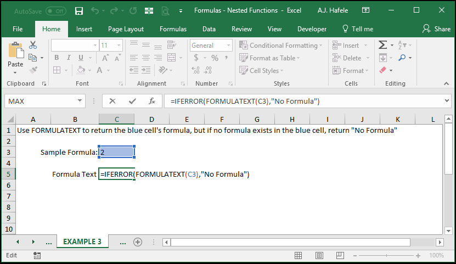
Task: Open the Name Box dropdown arrow
Action: (80, 101)
